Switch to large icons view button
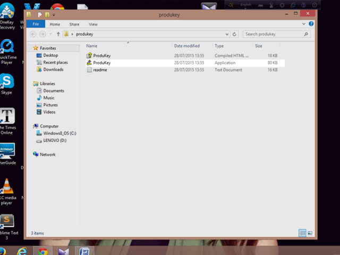The width and height of the screenshot is (340, 255). click(310, 233)
